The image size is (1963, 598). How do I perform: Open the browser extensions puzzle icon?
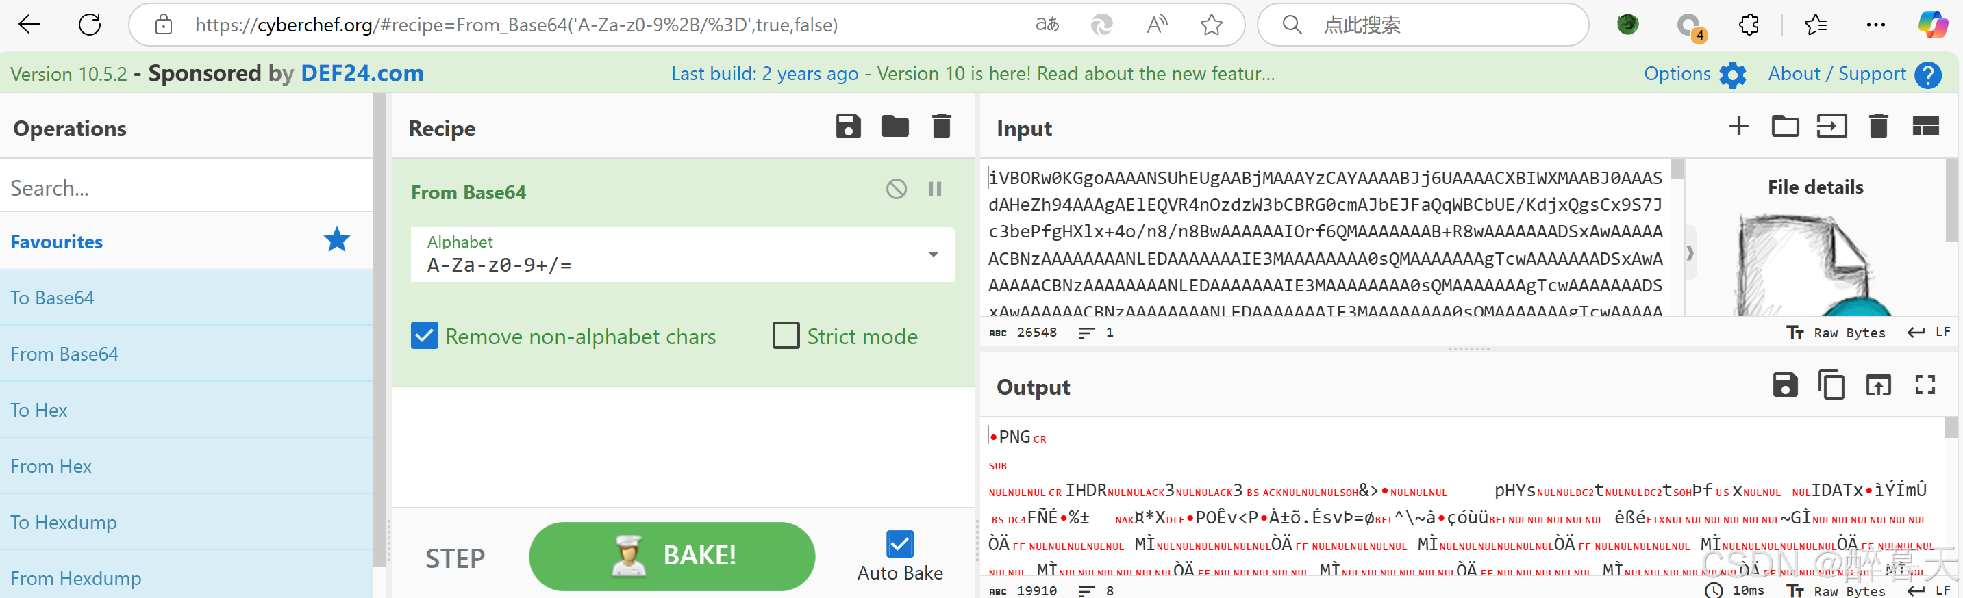point(1749,25)
